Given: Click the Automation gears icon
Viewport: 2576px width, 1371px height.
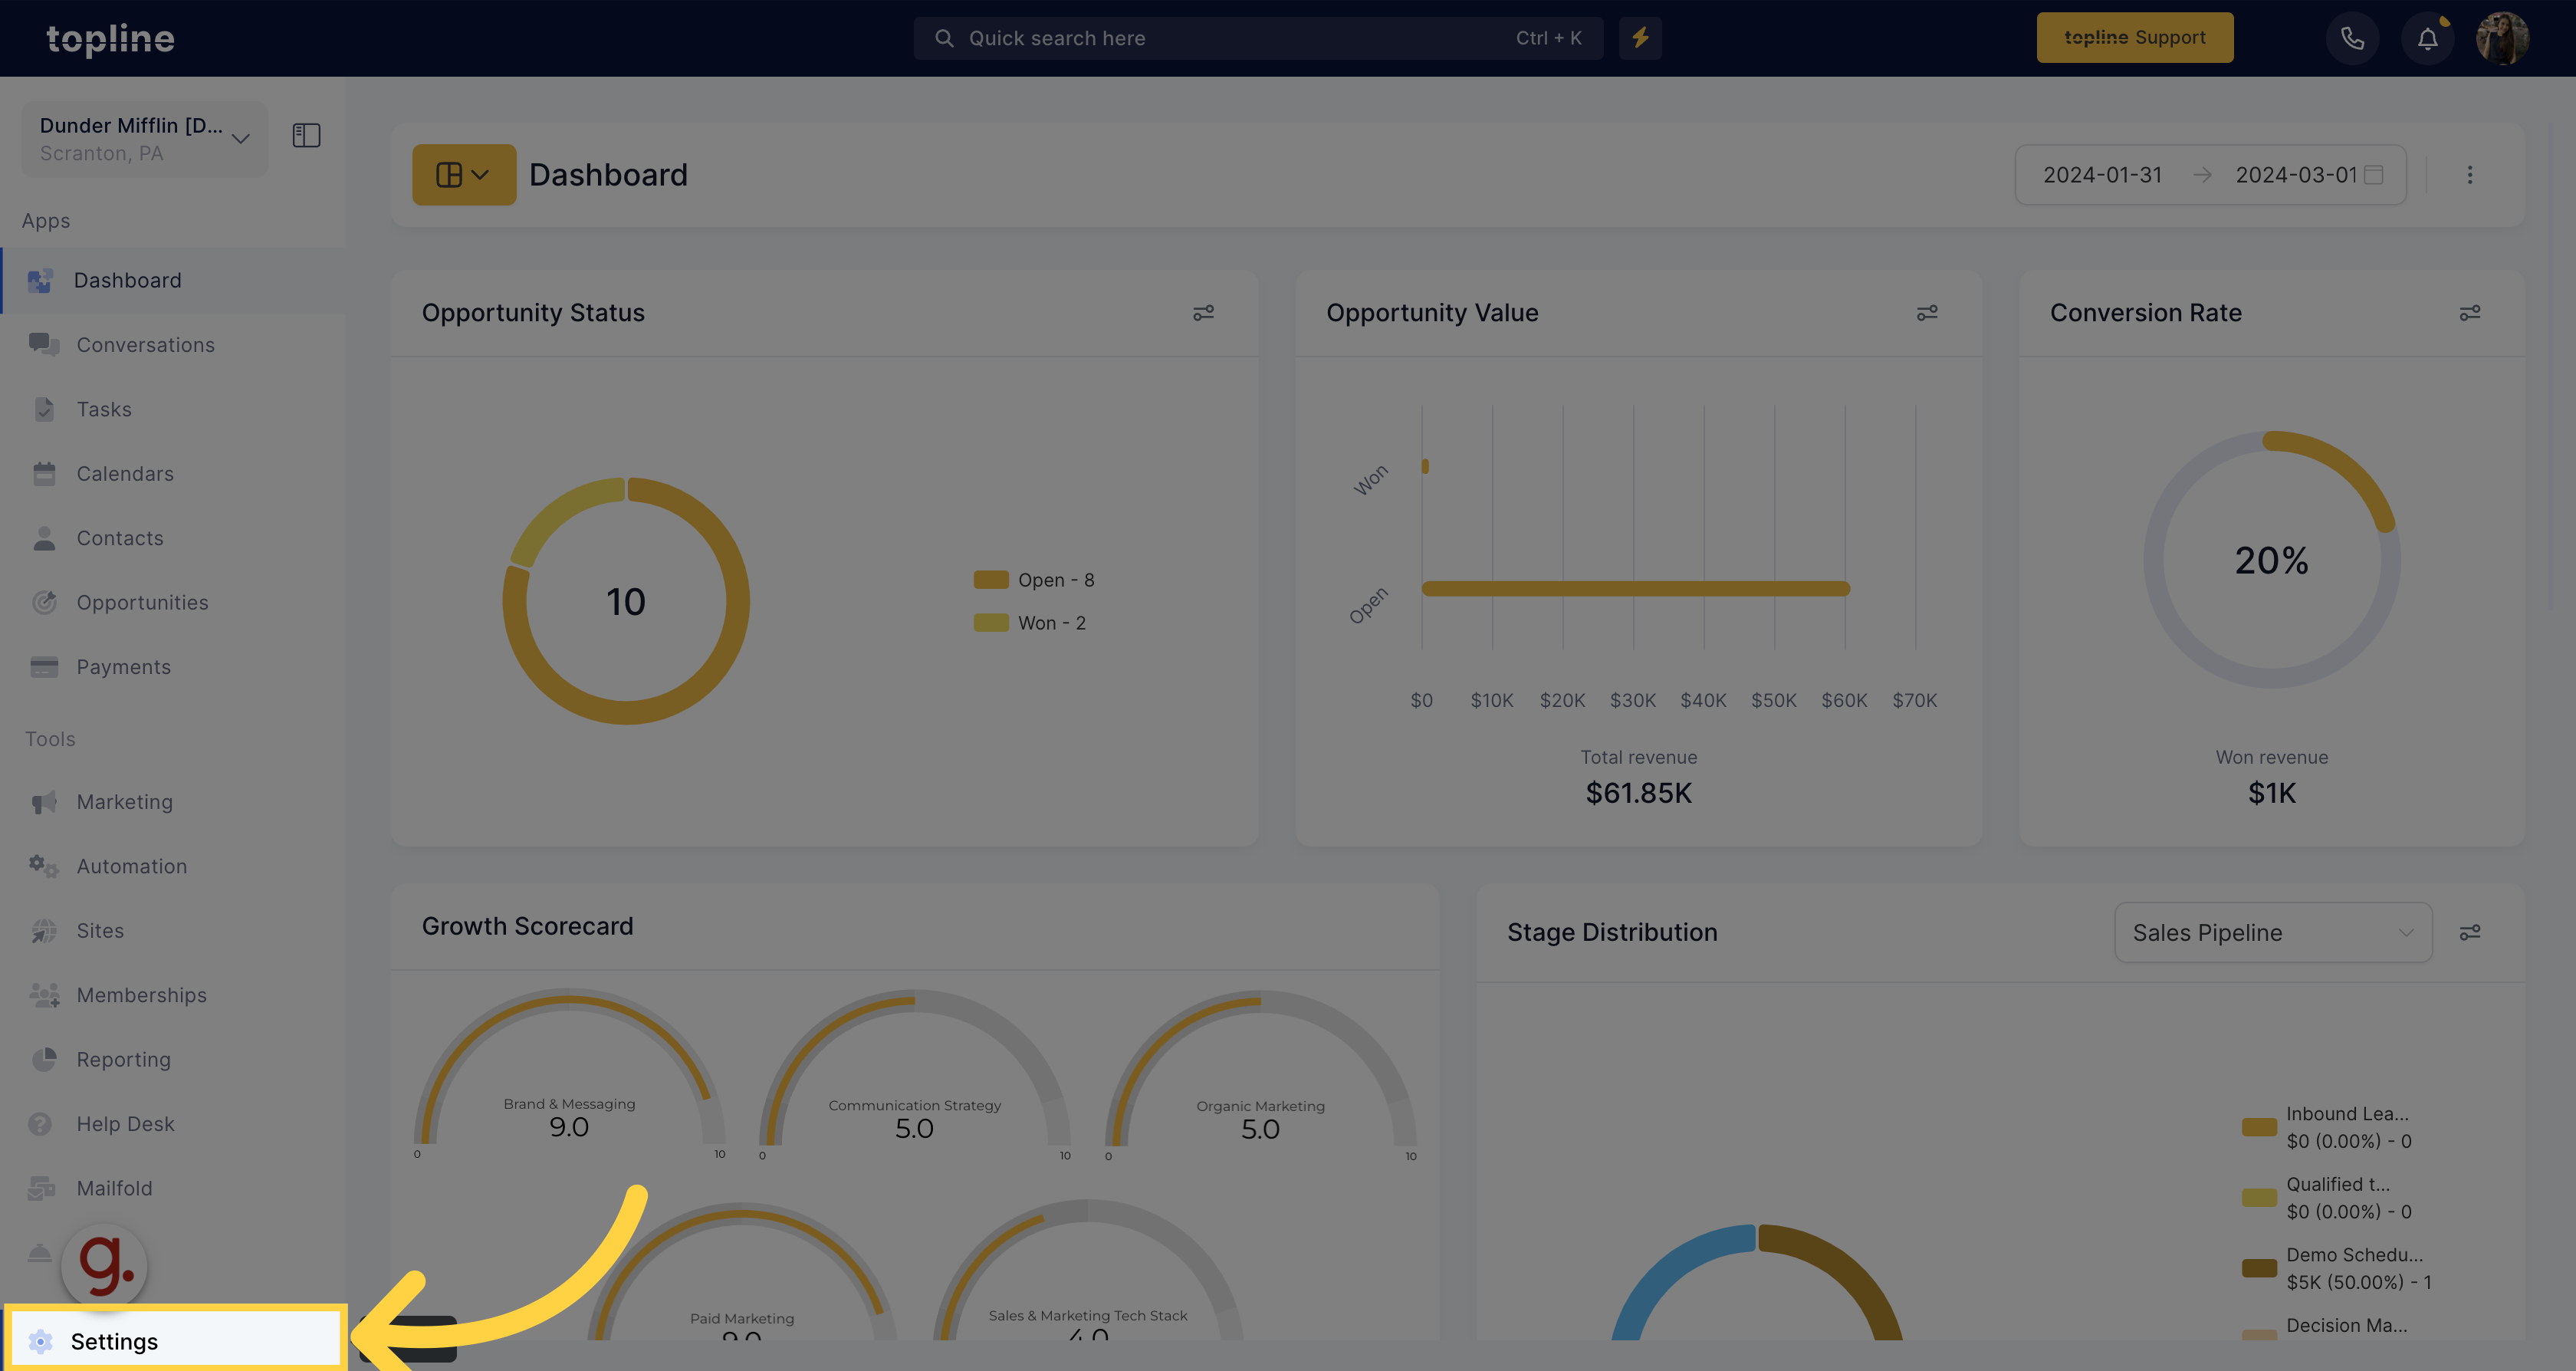Looking at the screenshot, I should (x=44, y=866).
